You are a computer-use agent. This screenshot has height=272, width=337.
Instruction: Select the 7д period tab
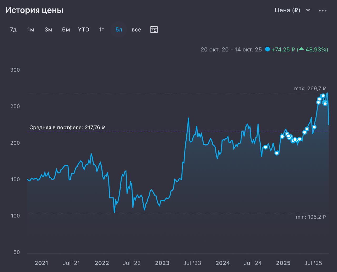tap(13, 30)
